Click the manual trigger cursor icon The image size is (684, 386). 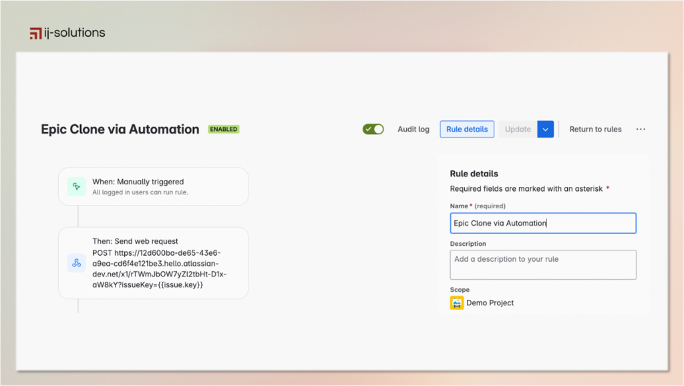click(x=76, y=187)
